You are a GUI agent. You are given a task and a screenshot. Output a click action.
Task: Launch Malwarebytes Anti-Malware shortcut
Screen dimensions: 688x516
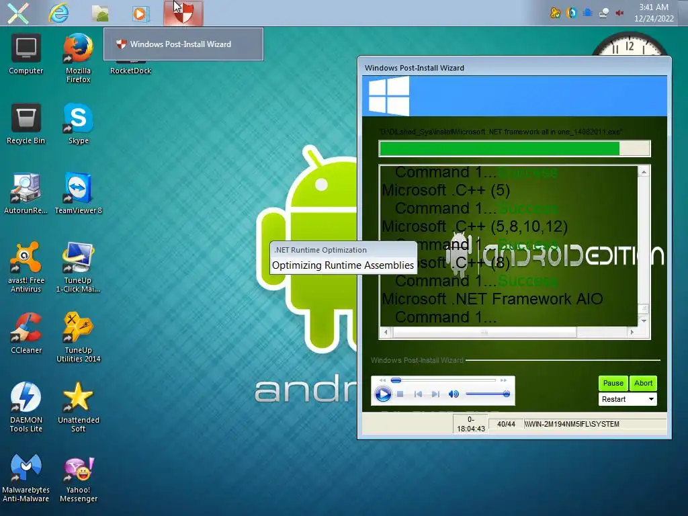[x=26, y=478]
